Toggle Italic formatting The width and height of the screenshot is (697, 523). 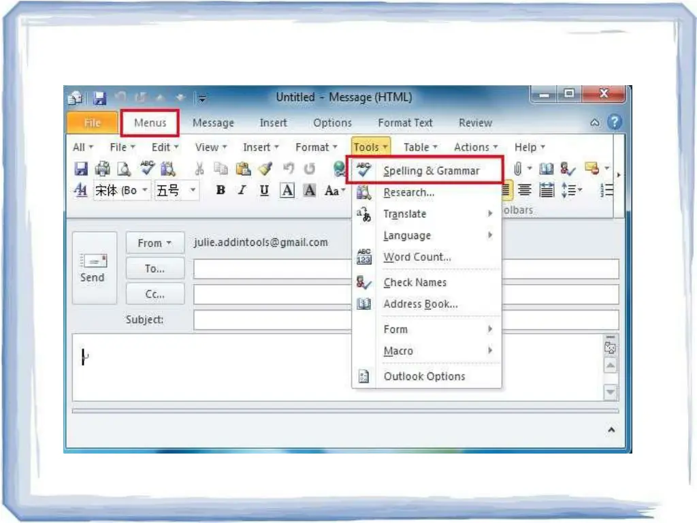point(242,191)
